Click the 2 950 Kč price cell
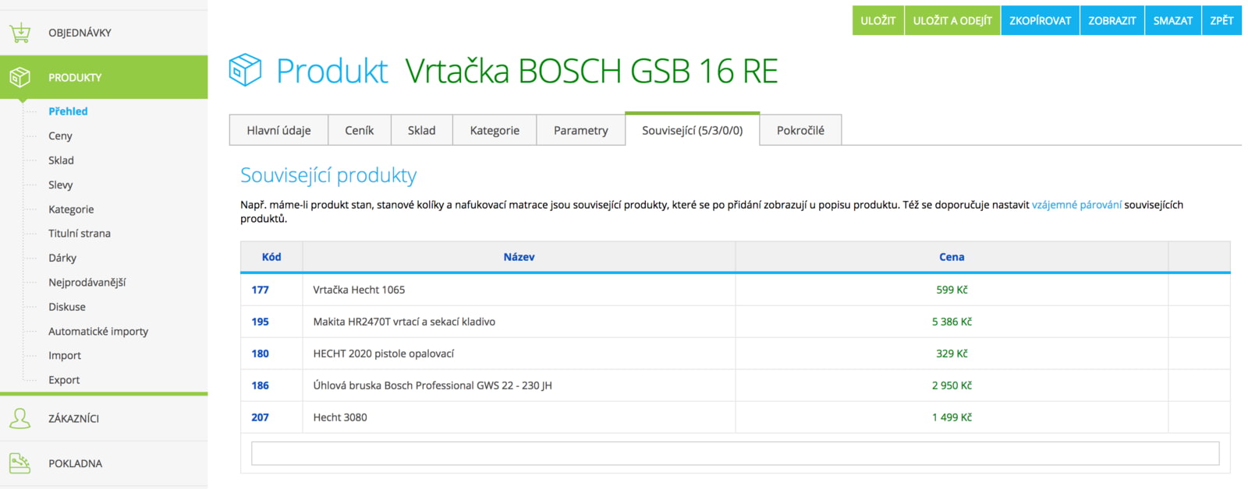 952,385
